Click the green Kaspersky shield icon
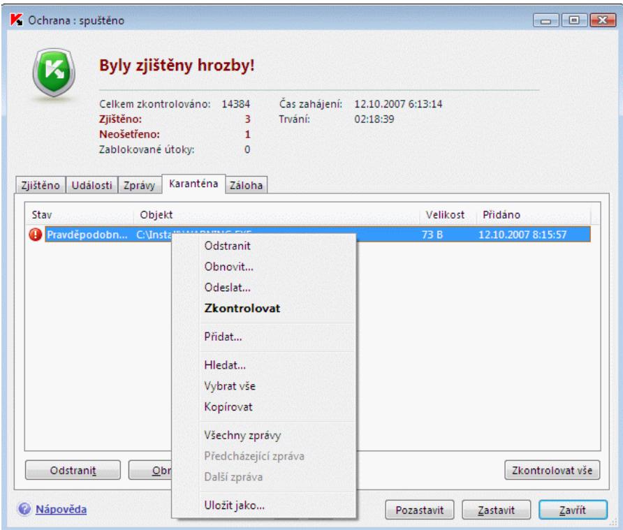 (54, 73)
